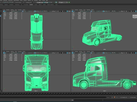
Task: Toggle the Grid icon in perspective panel
Action: click(x=91, y=11)
